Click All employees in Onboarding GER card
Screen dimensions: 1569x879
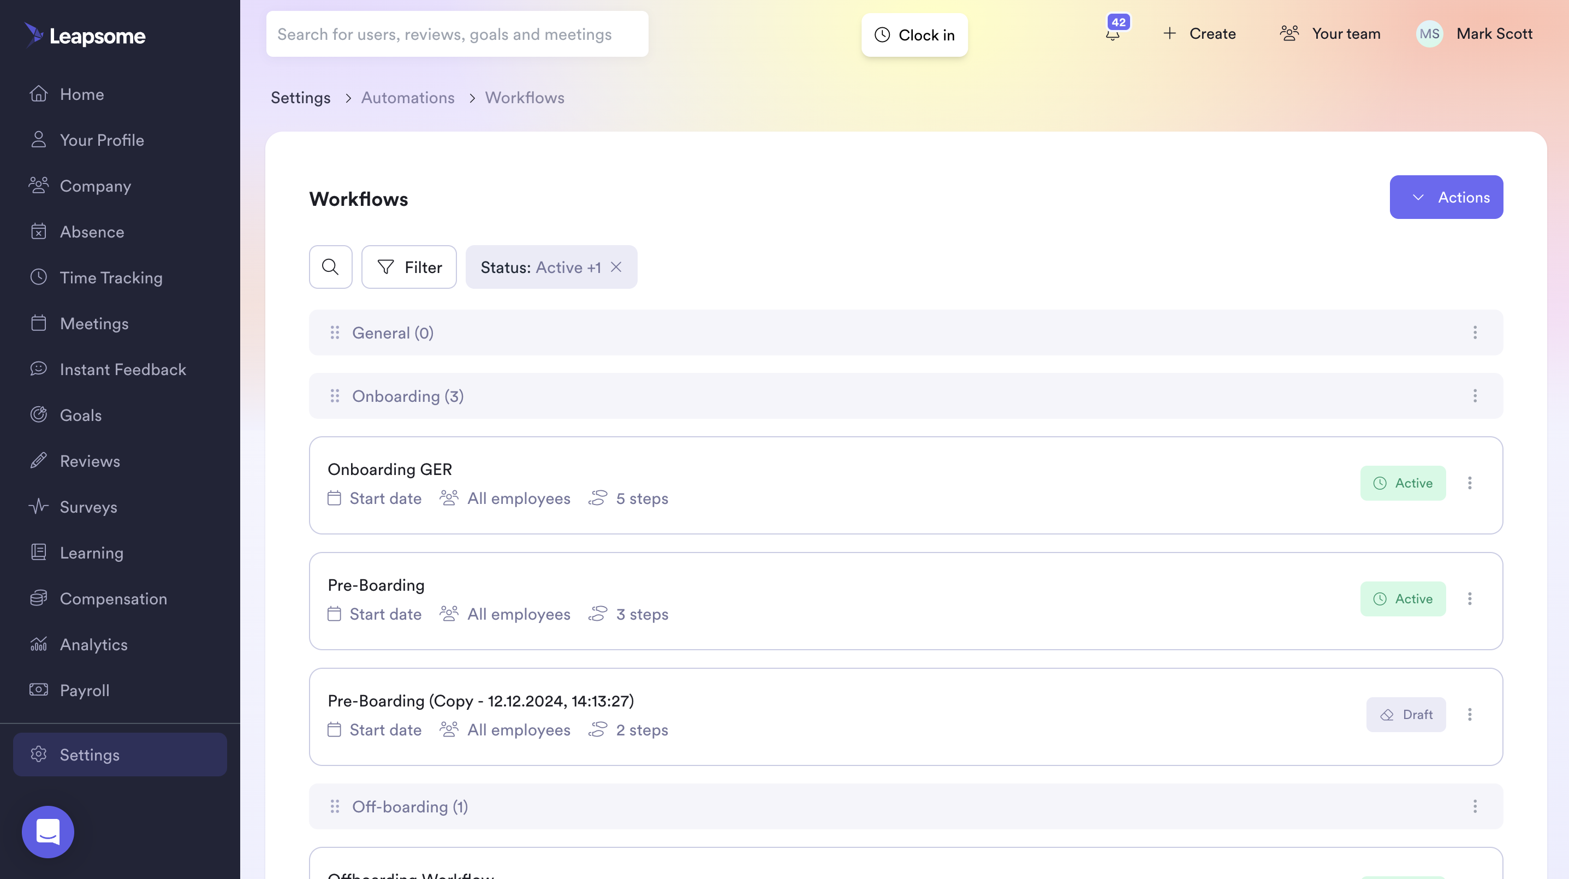click(x=505, y=498)
